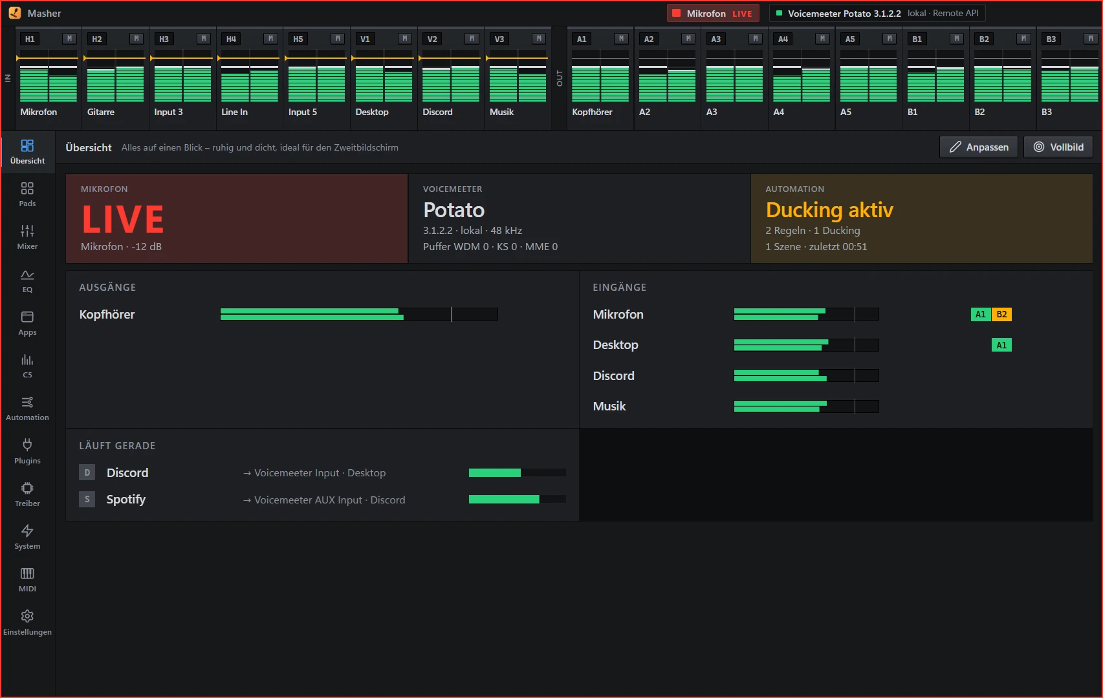Image resolution: width=1103 pixels, height=698 pixels.
Task: Open the Apps sidebar icon
Action: 27,317
